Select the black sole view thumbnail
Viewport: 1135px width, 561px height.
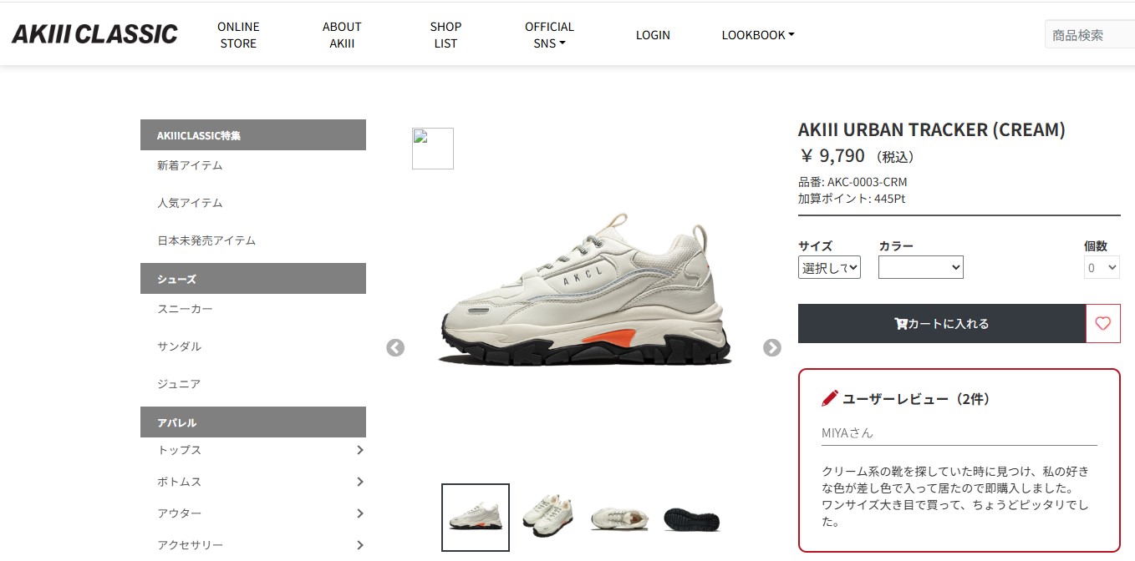692,519
